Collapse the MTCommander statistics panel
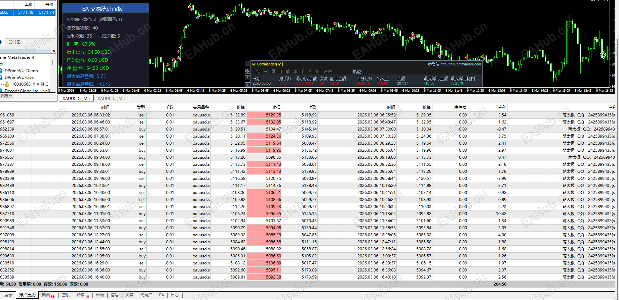 pyautogui.click(x=247, y=63)
